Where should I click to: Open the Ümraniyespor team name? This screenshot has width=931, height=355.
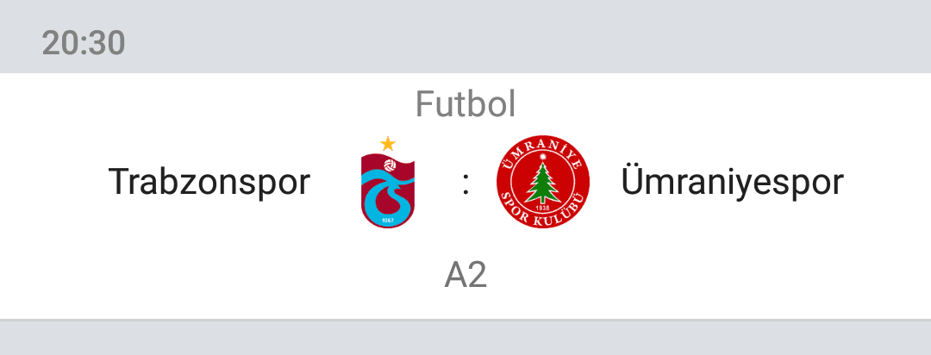(732, 180)
